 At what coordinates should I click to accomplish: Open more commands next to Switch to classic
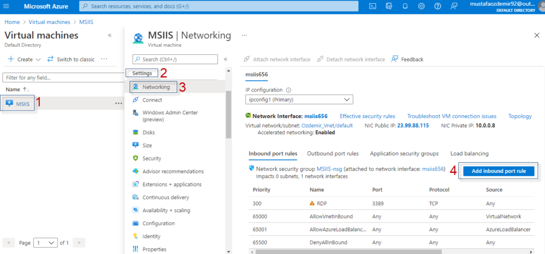(104, 59)
